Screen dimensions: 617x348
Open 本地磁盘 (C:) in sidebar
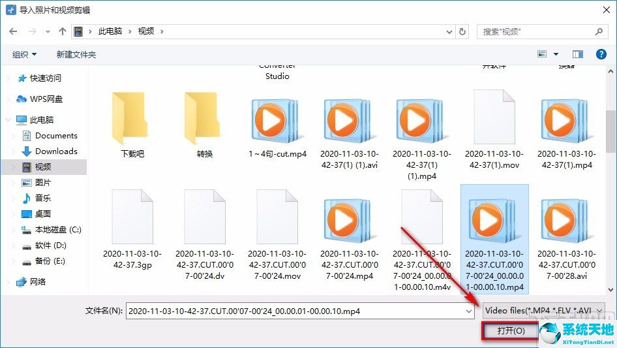click(52, 230)
